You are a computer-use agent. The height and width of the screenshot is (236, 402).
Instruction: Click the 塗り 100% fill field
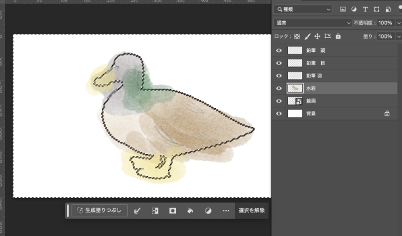pos(386,36)
